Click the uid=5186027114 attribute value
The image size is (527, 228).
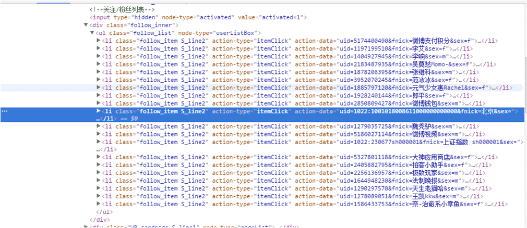[400, 134]
